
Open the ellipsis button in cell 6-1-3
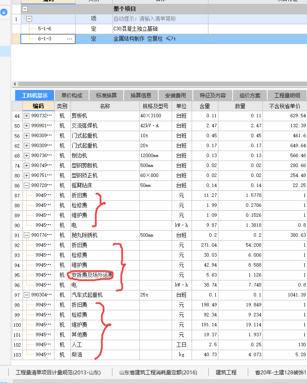coord(70,39)
